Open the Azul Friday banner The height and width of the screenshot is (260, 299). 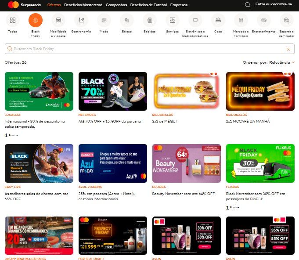click(113, 163)
